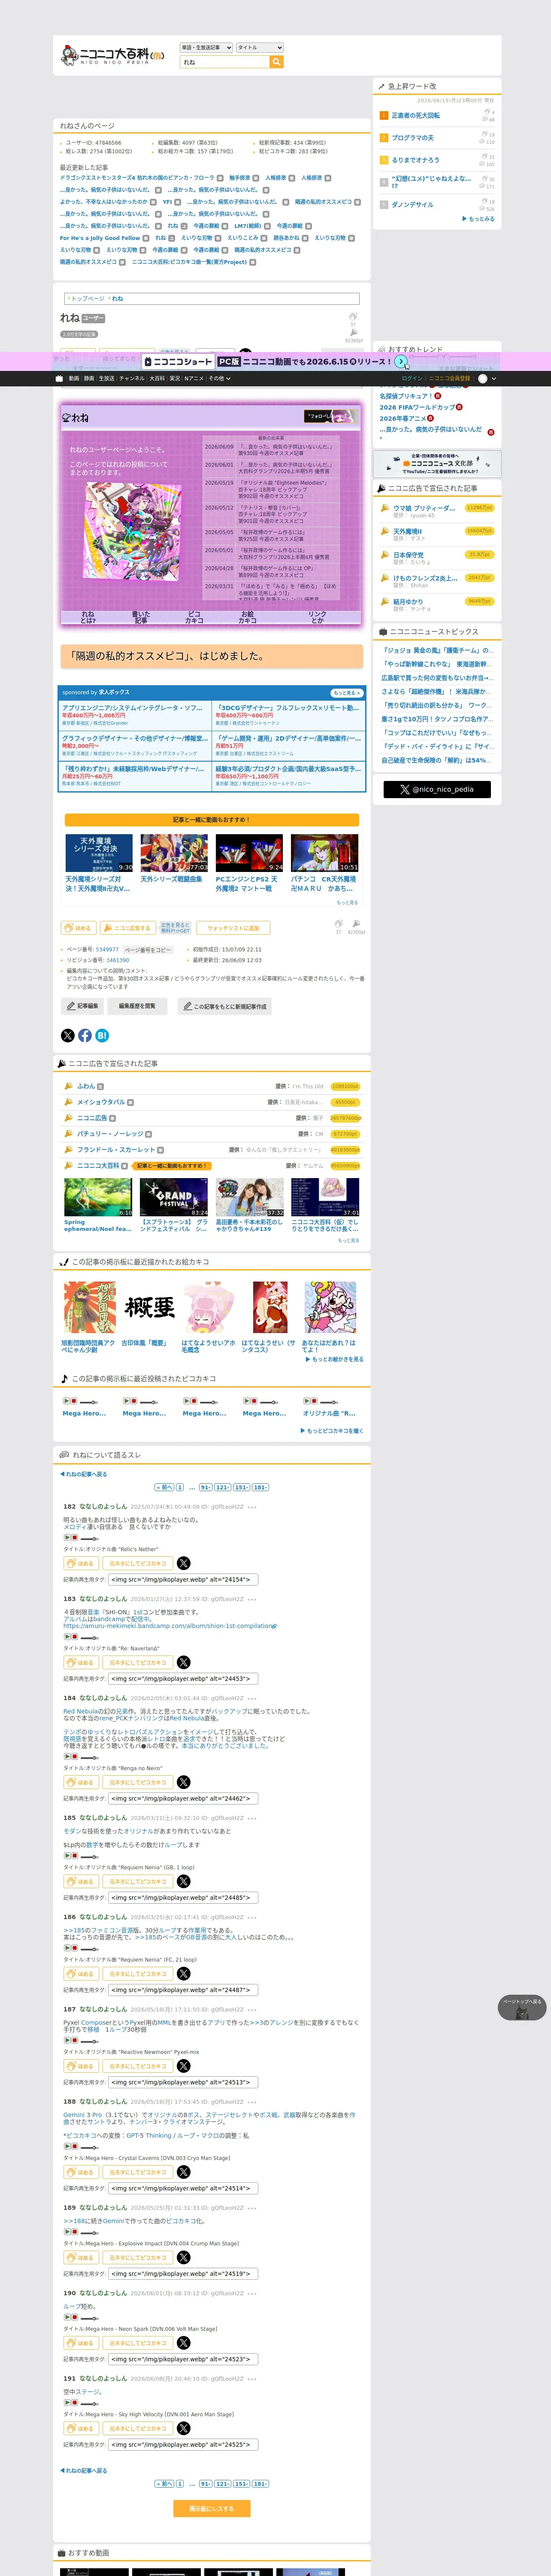551x2576 pixels.
Task: Click the arrow button on the ニコニコショート banner
Action: [x=401, y=361]
